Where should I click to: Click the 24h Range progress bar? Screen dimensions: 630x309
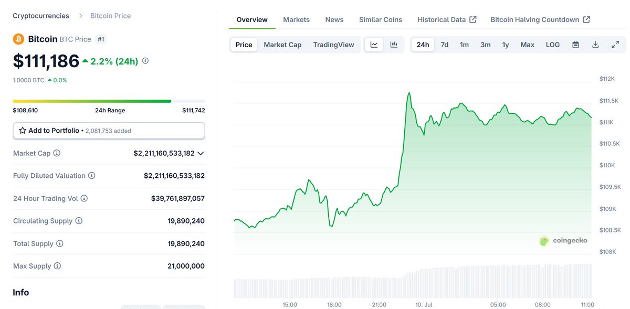[109, 101]
